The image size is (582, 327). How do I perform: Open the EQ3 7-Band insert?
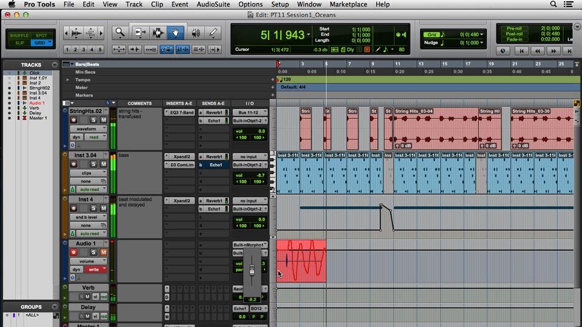coord(181,113)
